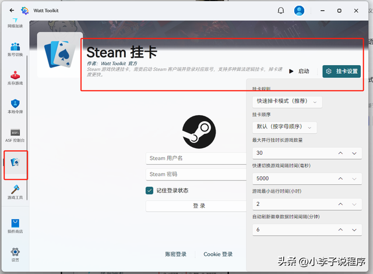Open the user avatar profile

pyautogui.click(x=299, y=10)
